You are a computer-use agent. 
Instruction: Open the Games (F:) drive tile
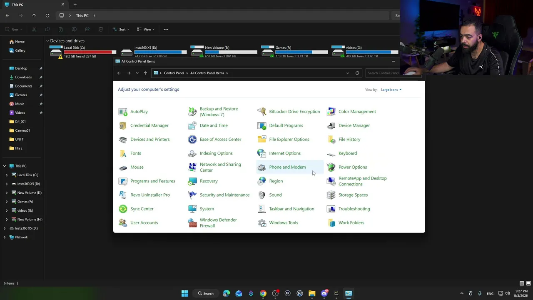point(295,52)
